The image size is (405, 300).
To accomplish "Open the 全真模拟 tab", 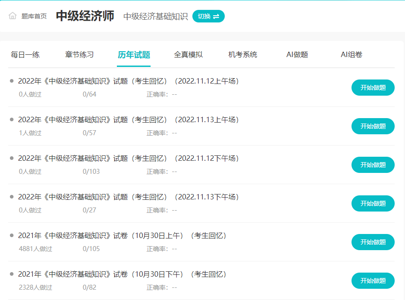I will [x=188, y=54].
